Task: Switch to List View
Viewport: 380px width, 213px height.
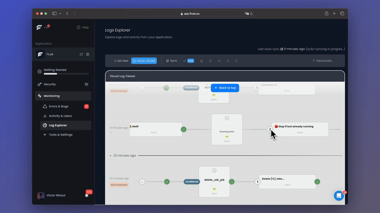Action: click(121, 61)
